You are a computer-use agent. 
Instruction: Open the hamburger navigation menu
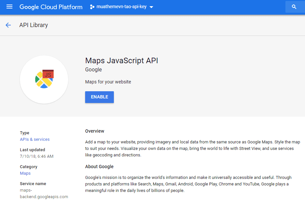9,7
